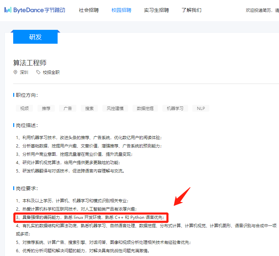Open the 校园招聘 menu item

point(121,10)
